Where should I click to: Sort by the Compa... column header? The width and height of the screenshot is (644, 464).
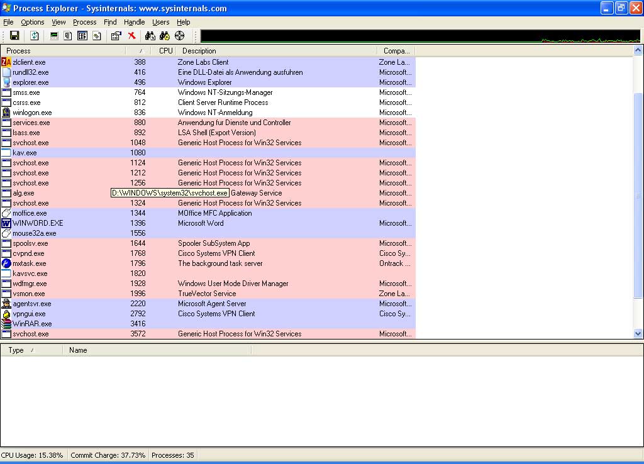pyautogui.click(x=396, y=51)
